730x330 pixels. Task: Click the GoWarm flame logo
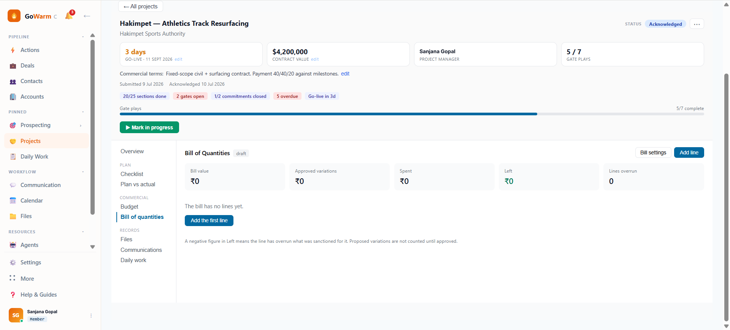point(14,16)
